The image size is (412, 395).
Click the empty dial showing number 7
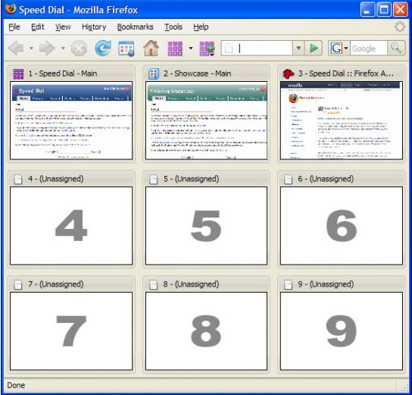coord(71,331)
